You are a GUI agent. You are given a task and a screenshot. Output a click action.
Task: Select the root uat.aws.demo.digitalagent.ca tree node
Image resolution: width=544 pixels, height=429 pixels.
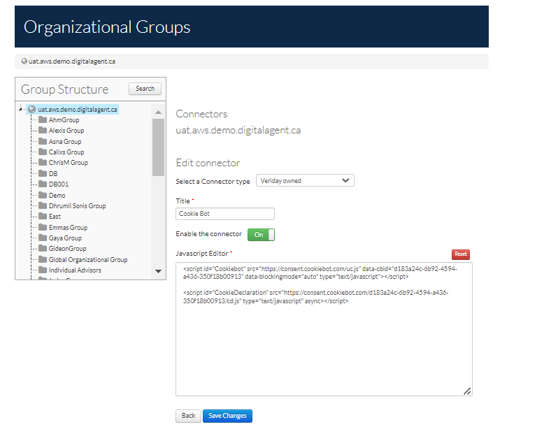pyautogui.click(x=78, y=110)
